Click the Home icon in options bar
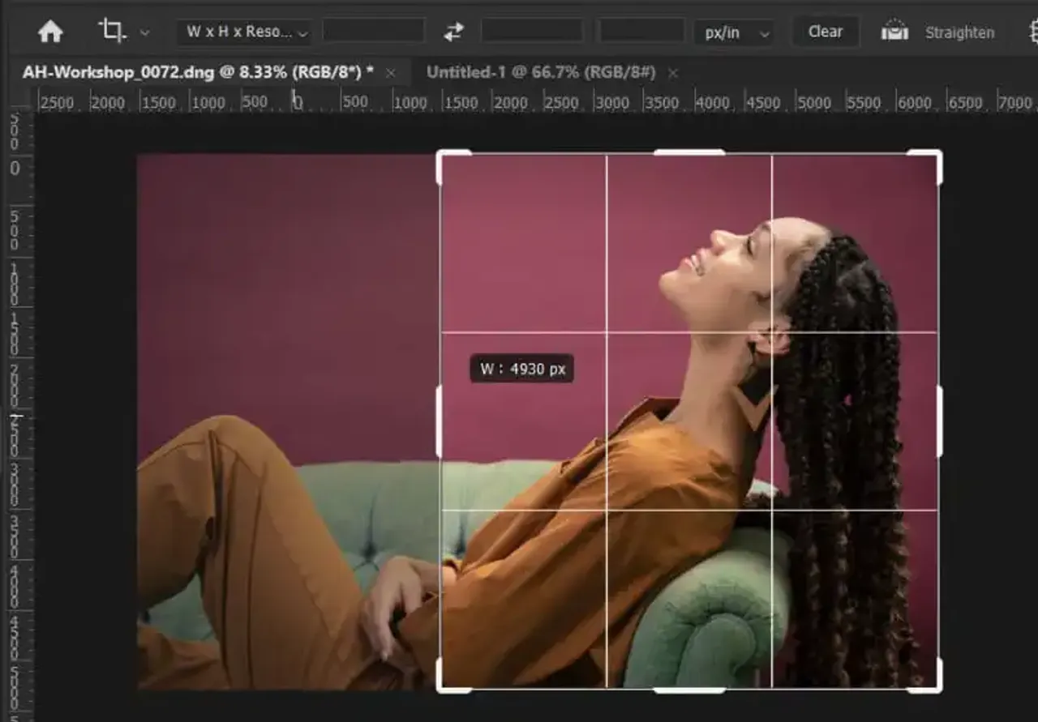The height and width of the screenshot is (722, 1038). pos(50,32)
